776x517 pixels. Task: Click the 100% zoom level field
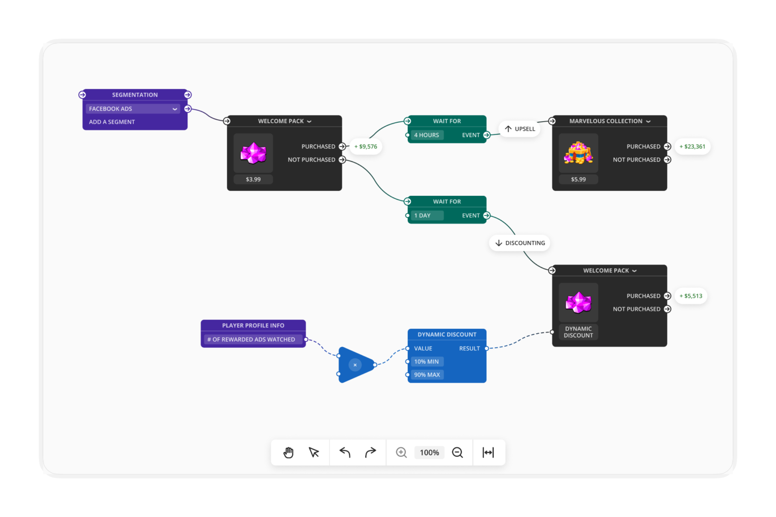pyautogui.click(x=429, y=452)
